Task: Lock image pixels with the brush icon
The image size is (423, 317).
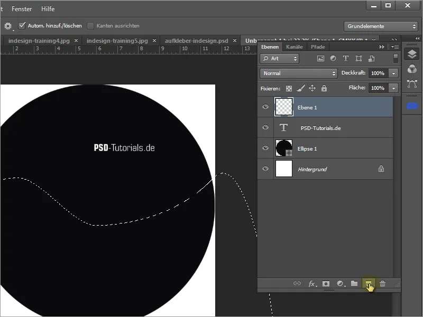Action: point(300,88)
